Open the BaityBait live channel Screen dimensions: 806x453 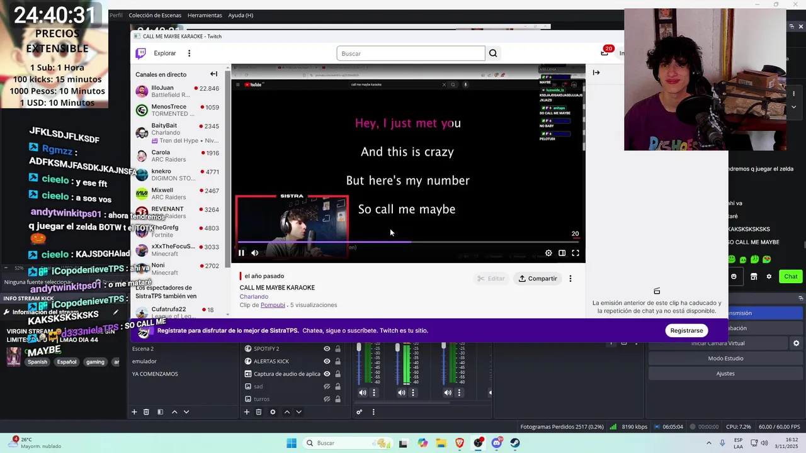point(178,133)
